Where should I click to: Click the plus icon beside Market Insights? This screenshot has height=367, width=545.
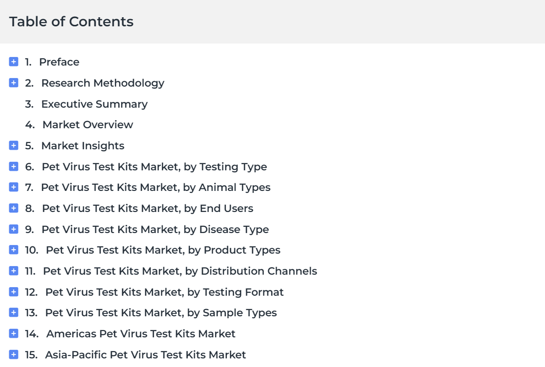pos(13,145)
